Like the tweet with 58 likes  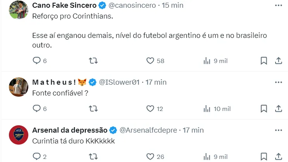click(150, 61)
